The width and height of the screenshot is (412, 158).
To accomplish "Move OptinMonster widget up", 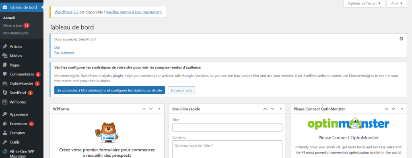I will tap(386, 109).
